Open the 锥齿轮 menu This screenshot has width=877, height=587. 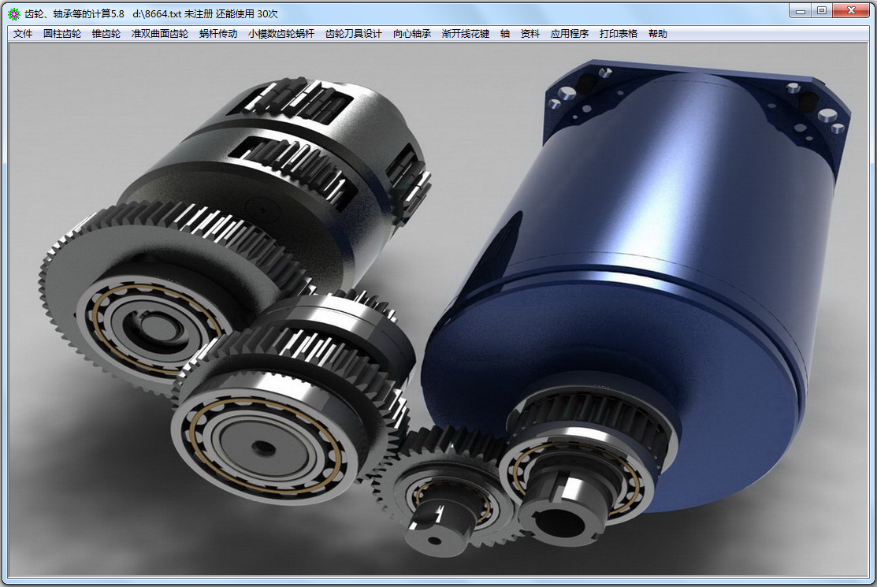pos(106,34)
